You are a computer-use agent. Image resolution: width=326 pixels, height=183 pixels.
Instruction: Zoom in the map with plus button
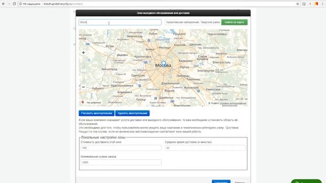(x=84, y=53)
